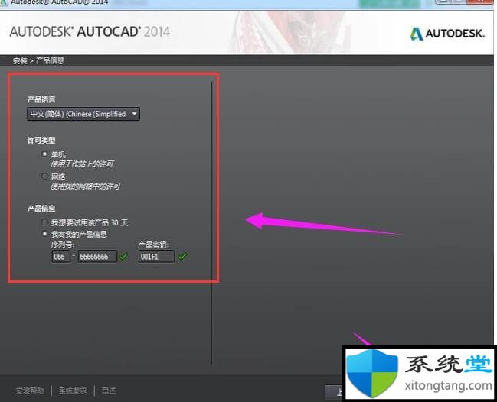
Task: Click the AutoCAD 2014 title text
Action: [90, 31]
